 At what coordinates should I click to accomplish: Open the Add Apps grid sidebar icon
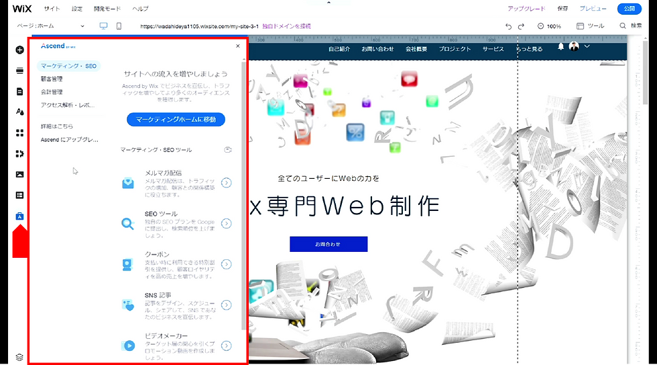(19, 133)
